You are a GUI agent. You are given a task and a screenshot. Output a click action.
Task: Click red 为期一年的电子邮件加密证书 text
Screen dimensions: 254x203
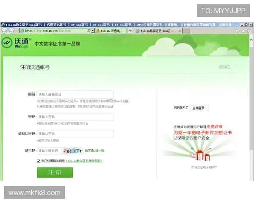(203, 132)
